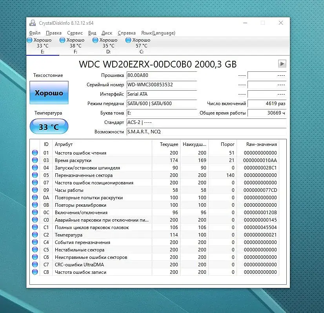Click status icon for attribute C4
The width and height of the screenshot is (324, 313).
(x=35, y=242)
